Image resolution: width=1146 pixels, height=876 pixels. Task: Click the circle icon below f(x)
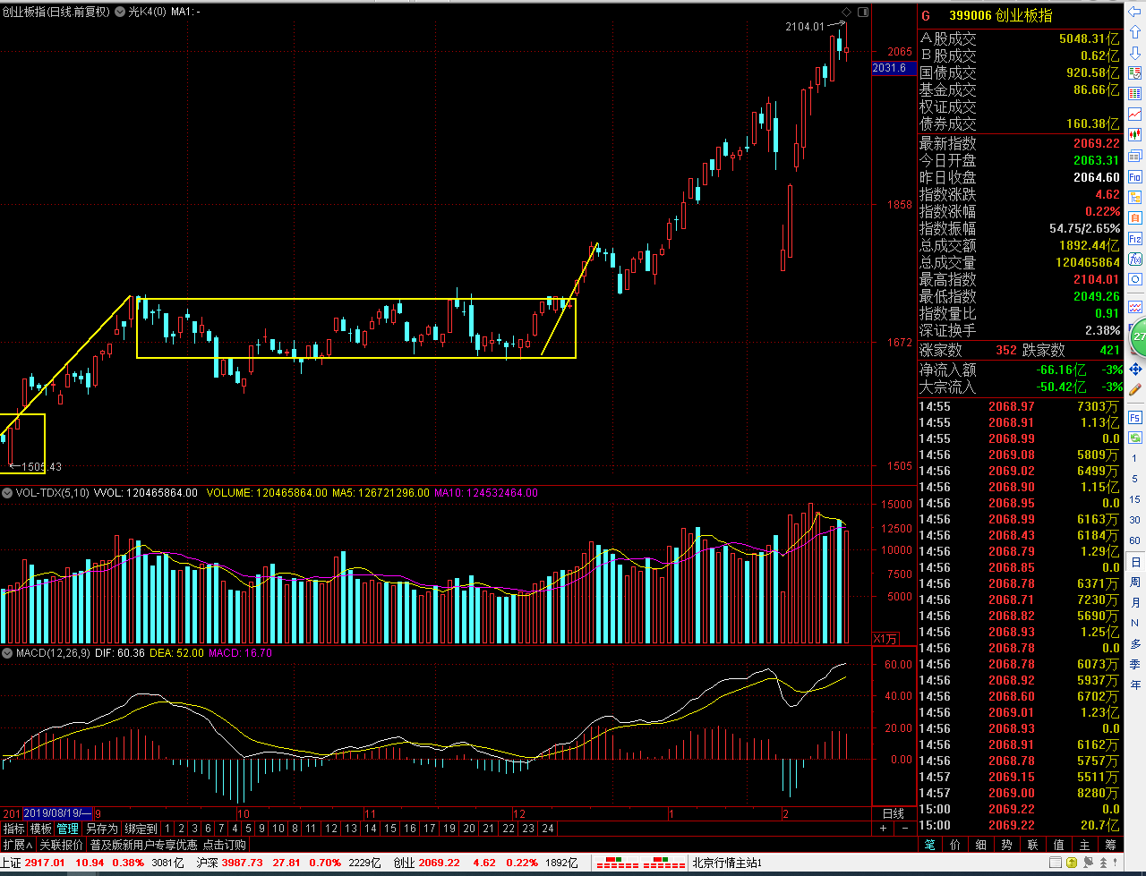pos(1134,280)
